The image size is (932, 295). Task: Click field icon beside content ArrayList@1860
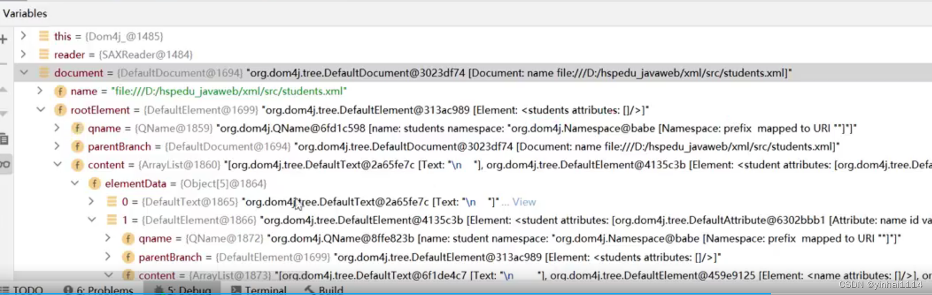pyautogui.click(x=77, y=165)
